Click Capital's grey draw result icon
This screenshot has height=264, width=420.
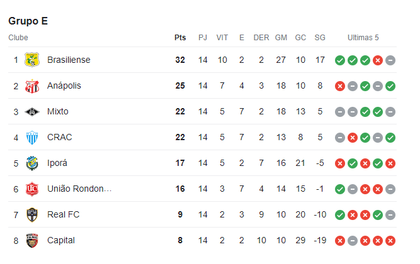click(353, 241)
